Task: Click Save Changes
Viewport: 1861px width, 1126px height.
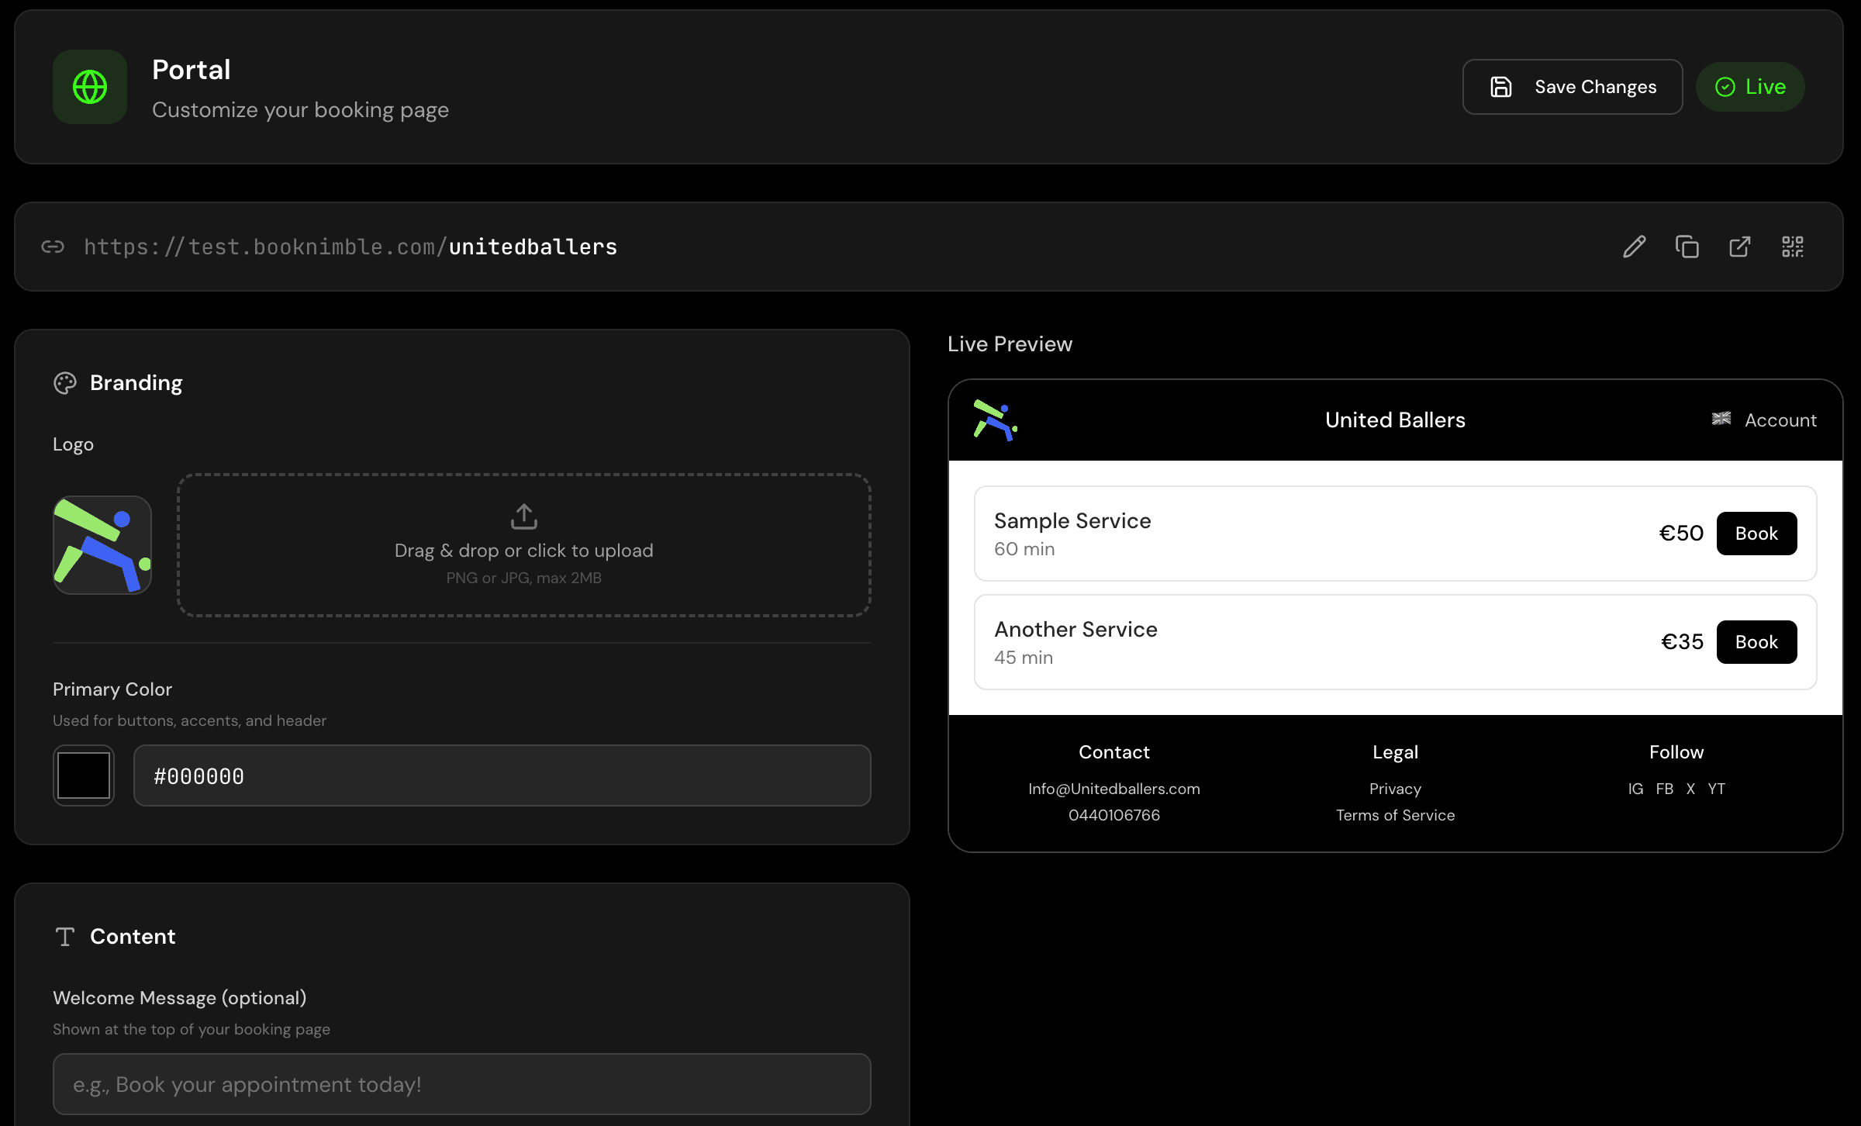Action: point(1573,86)
